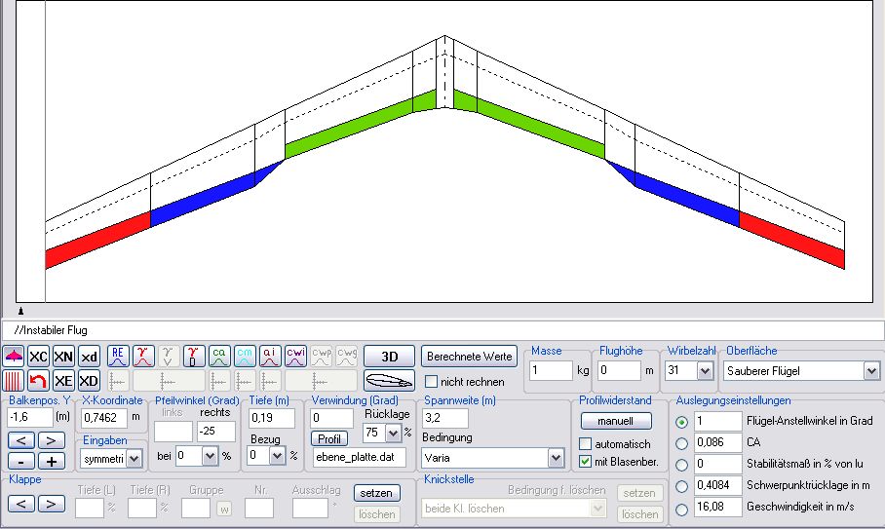Open the Bedingung 'Varia' combo box
Image resolution: width=885 pixels, height=529 pixels.
[x=556, y=457]
